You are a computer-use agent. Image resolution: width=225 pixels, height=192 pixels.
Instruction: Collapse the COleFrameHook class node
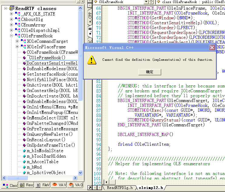[x=11, y=36]
